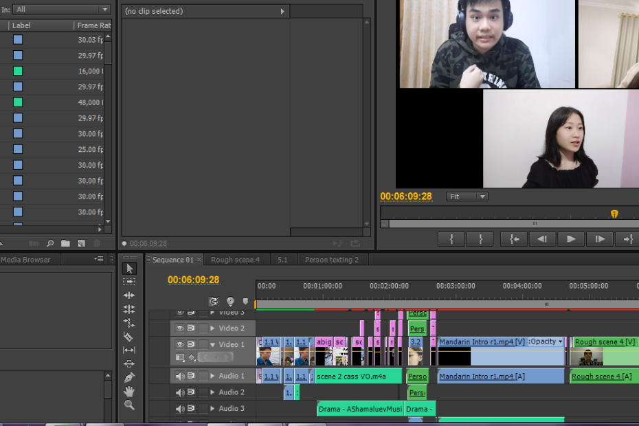Pick the Hand tool
The image size is (639, 426).
[x=129, y=392]
